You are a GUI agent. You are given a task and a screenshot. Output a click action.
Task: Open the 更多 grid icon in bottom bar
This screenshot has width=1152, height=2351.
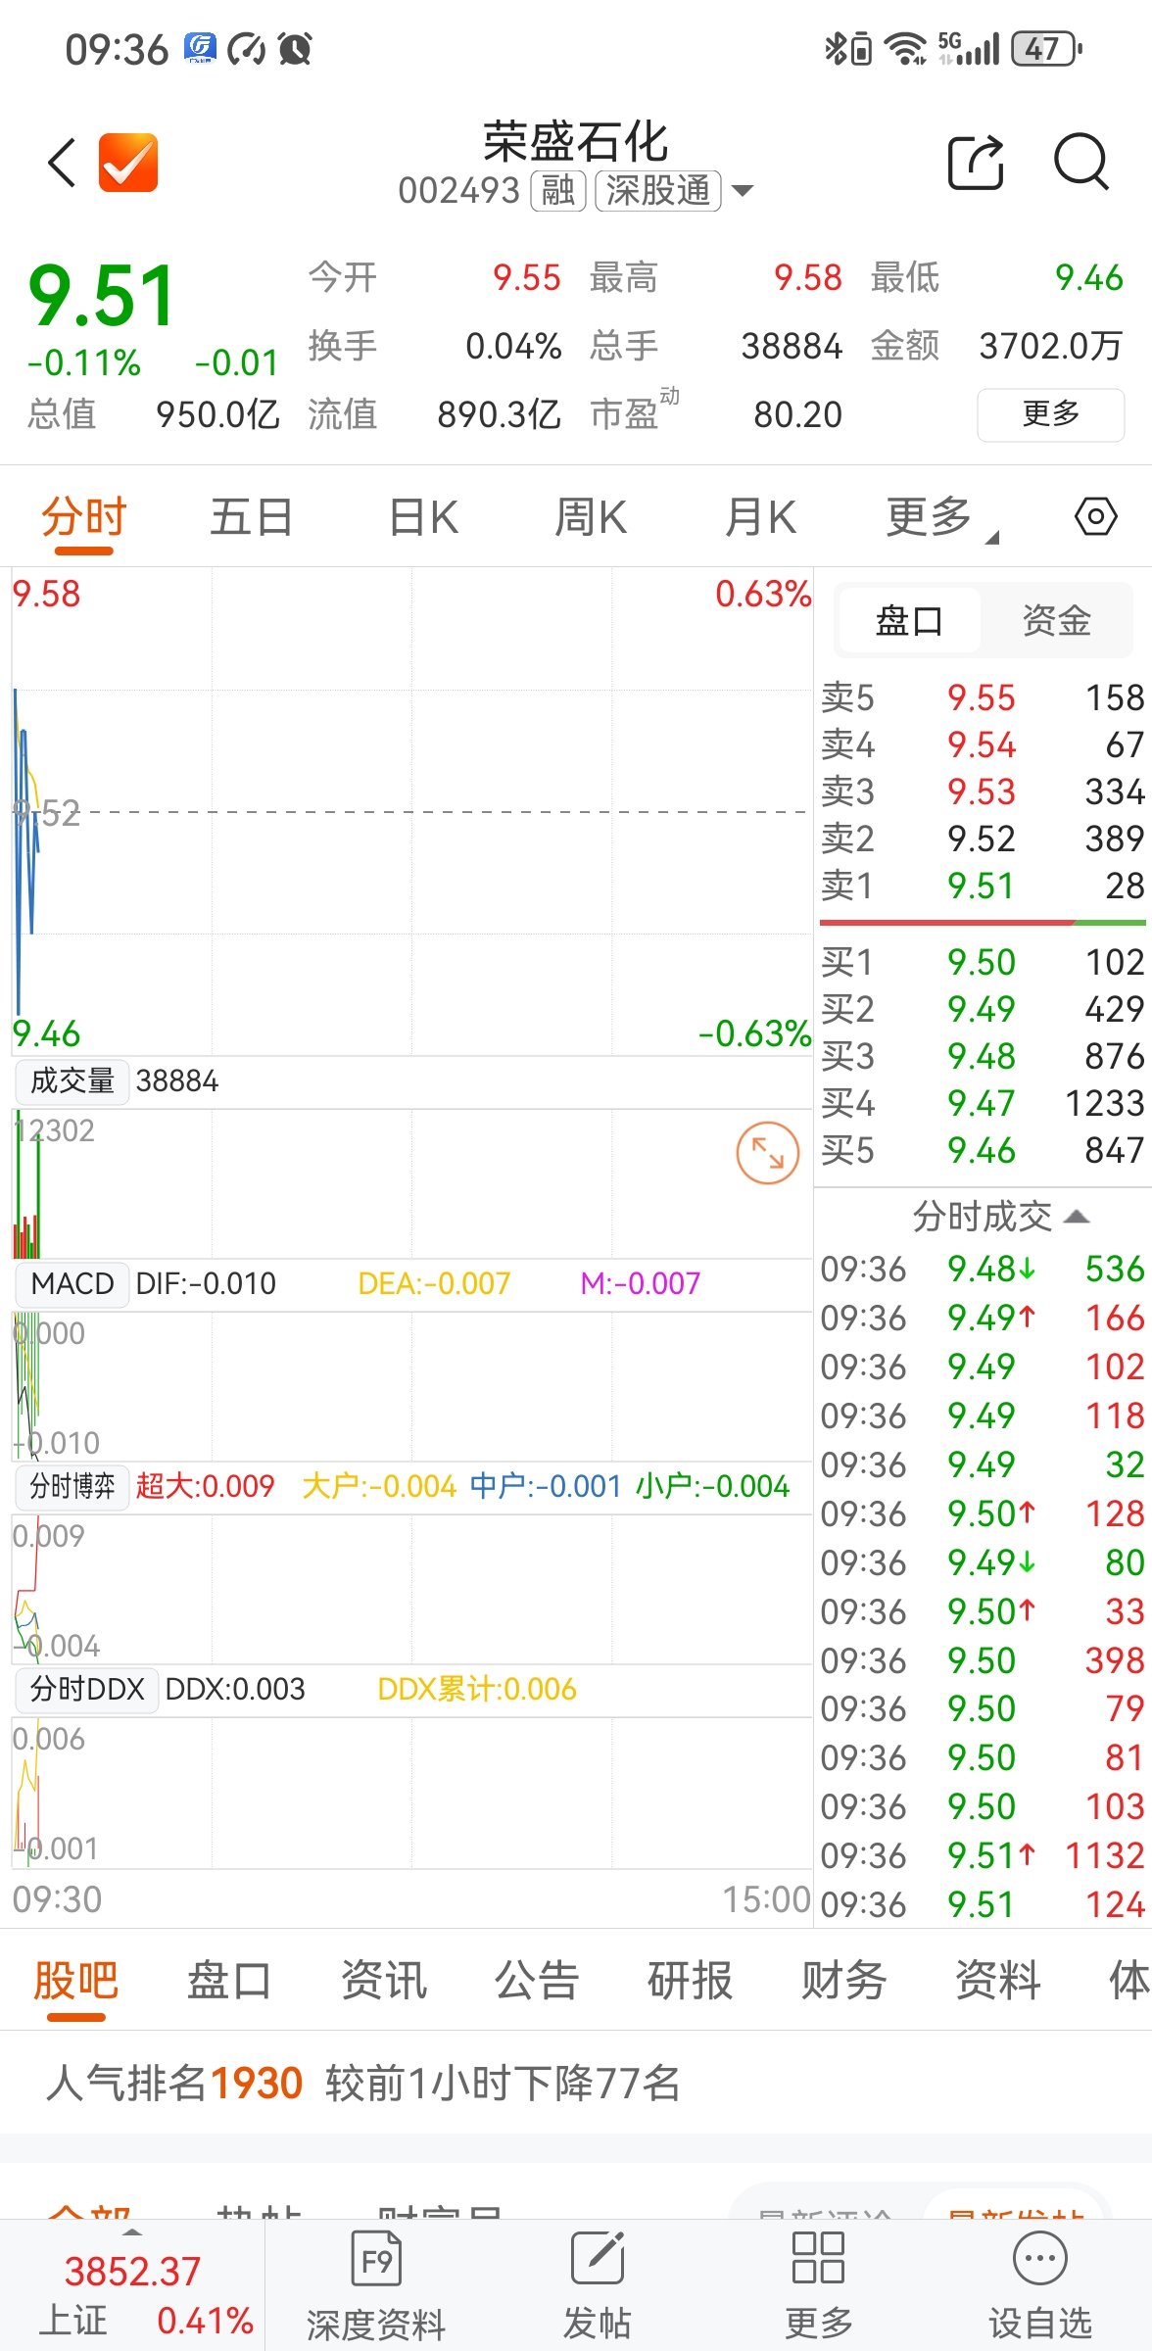click(819, 2286)
